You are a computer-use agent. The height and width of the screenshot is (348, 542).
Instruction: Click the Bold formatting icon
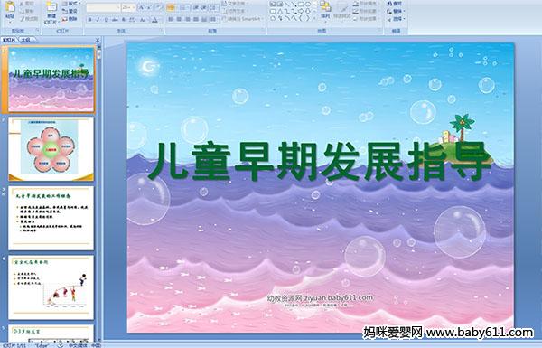(89, 20)
